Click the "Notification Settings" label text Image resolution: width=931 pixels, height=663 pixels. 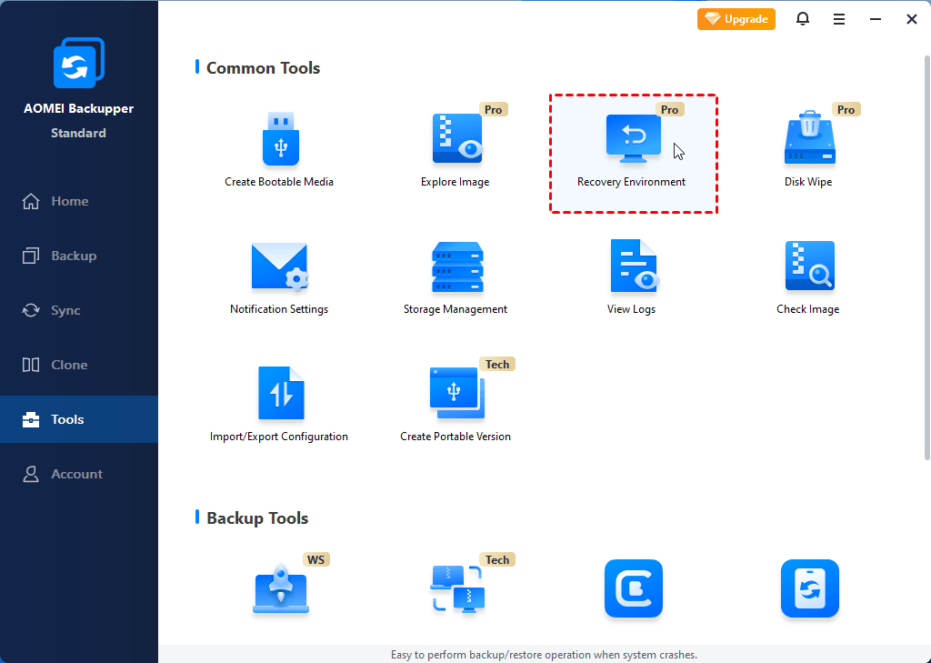pyautogui.click(x=279, y=309)
